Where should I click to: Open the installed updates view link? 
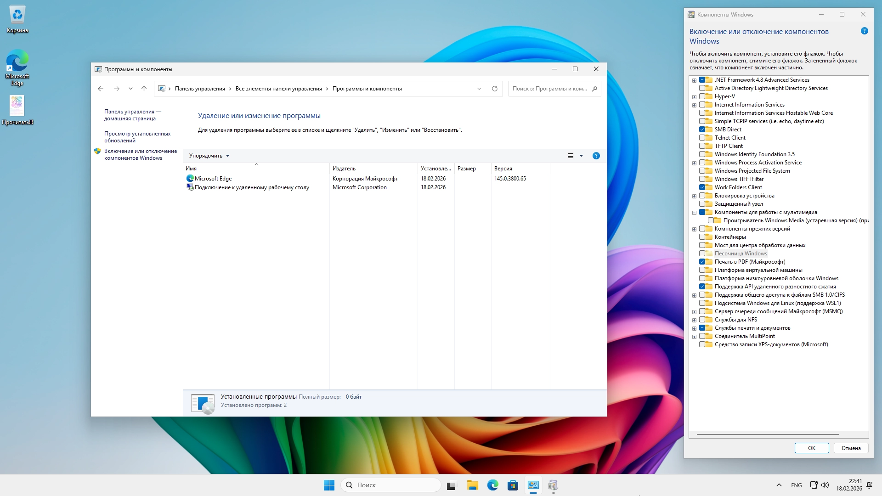pyautogui.click(x=137, y=137)
